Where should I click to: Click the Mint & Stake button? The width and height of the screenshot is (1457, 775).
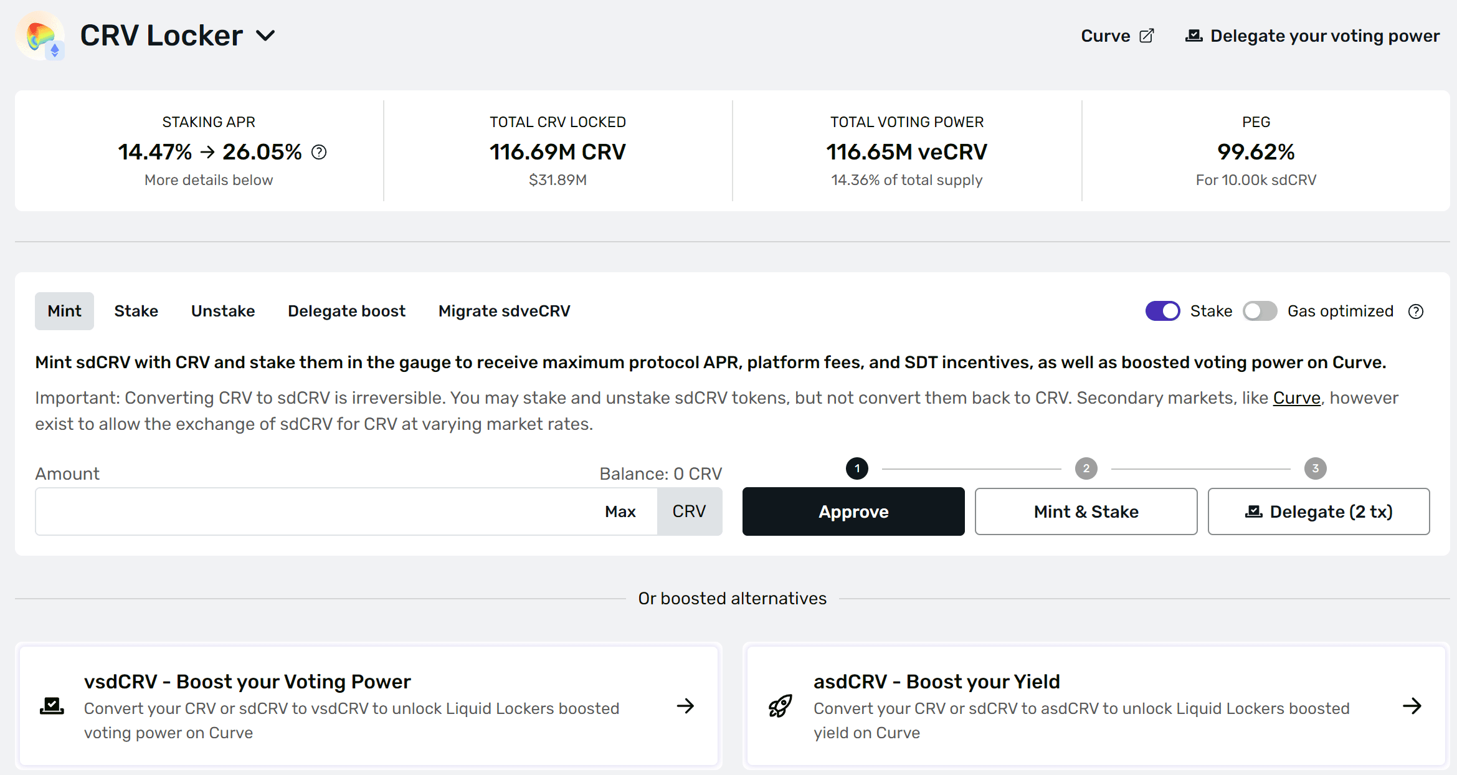tap(1086, 511)
